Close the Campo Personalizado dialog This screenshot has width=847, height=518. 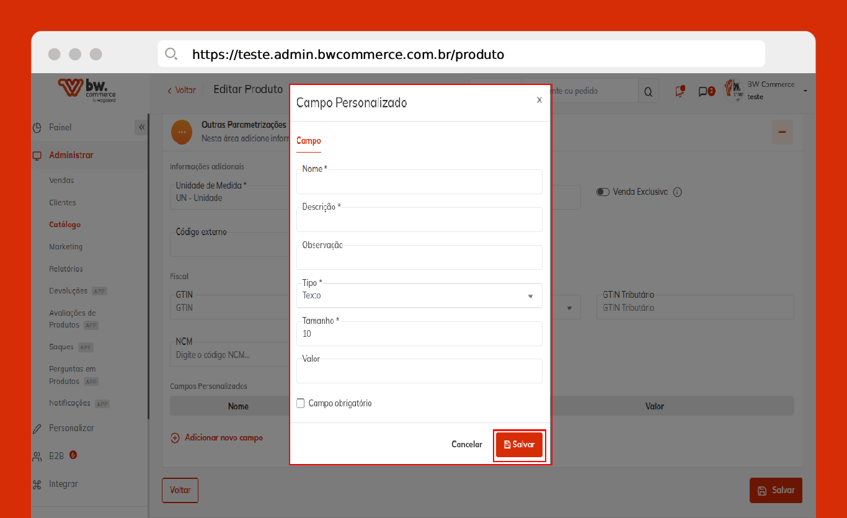(539, 100)
